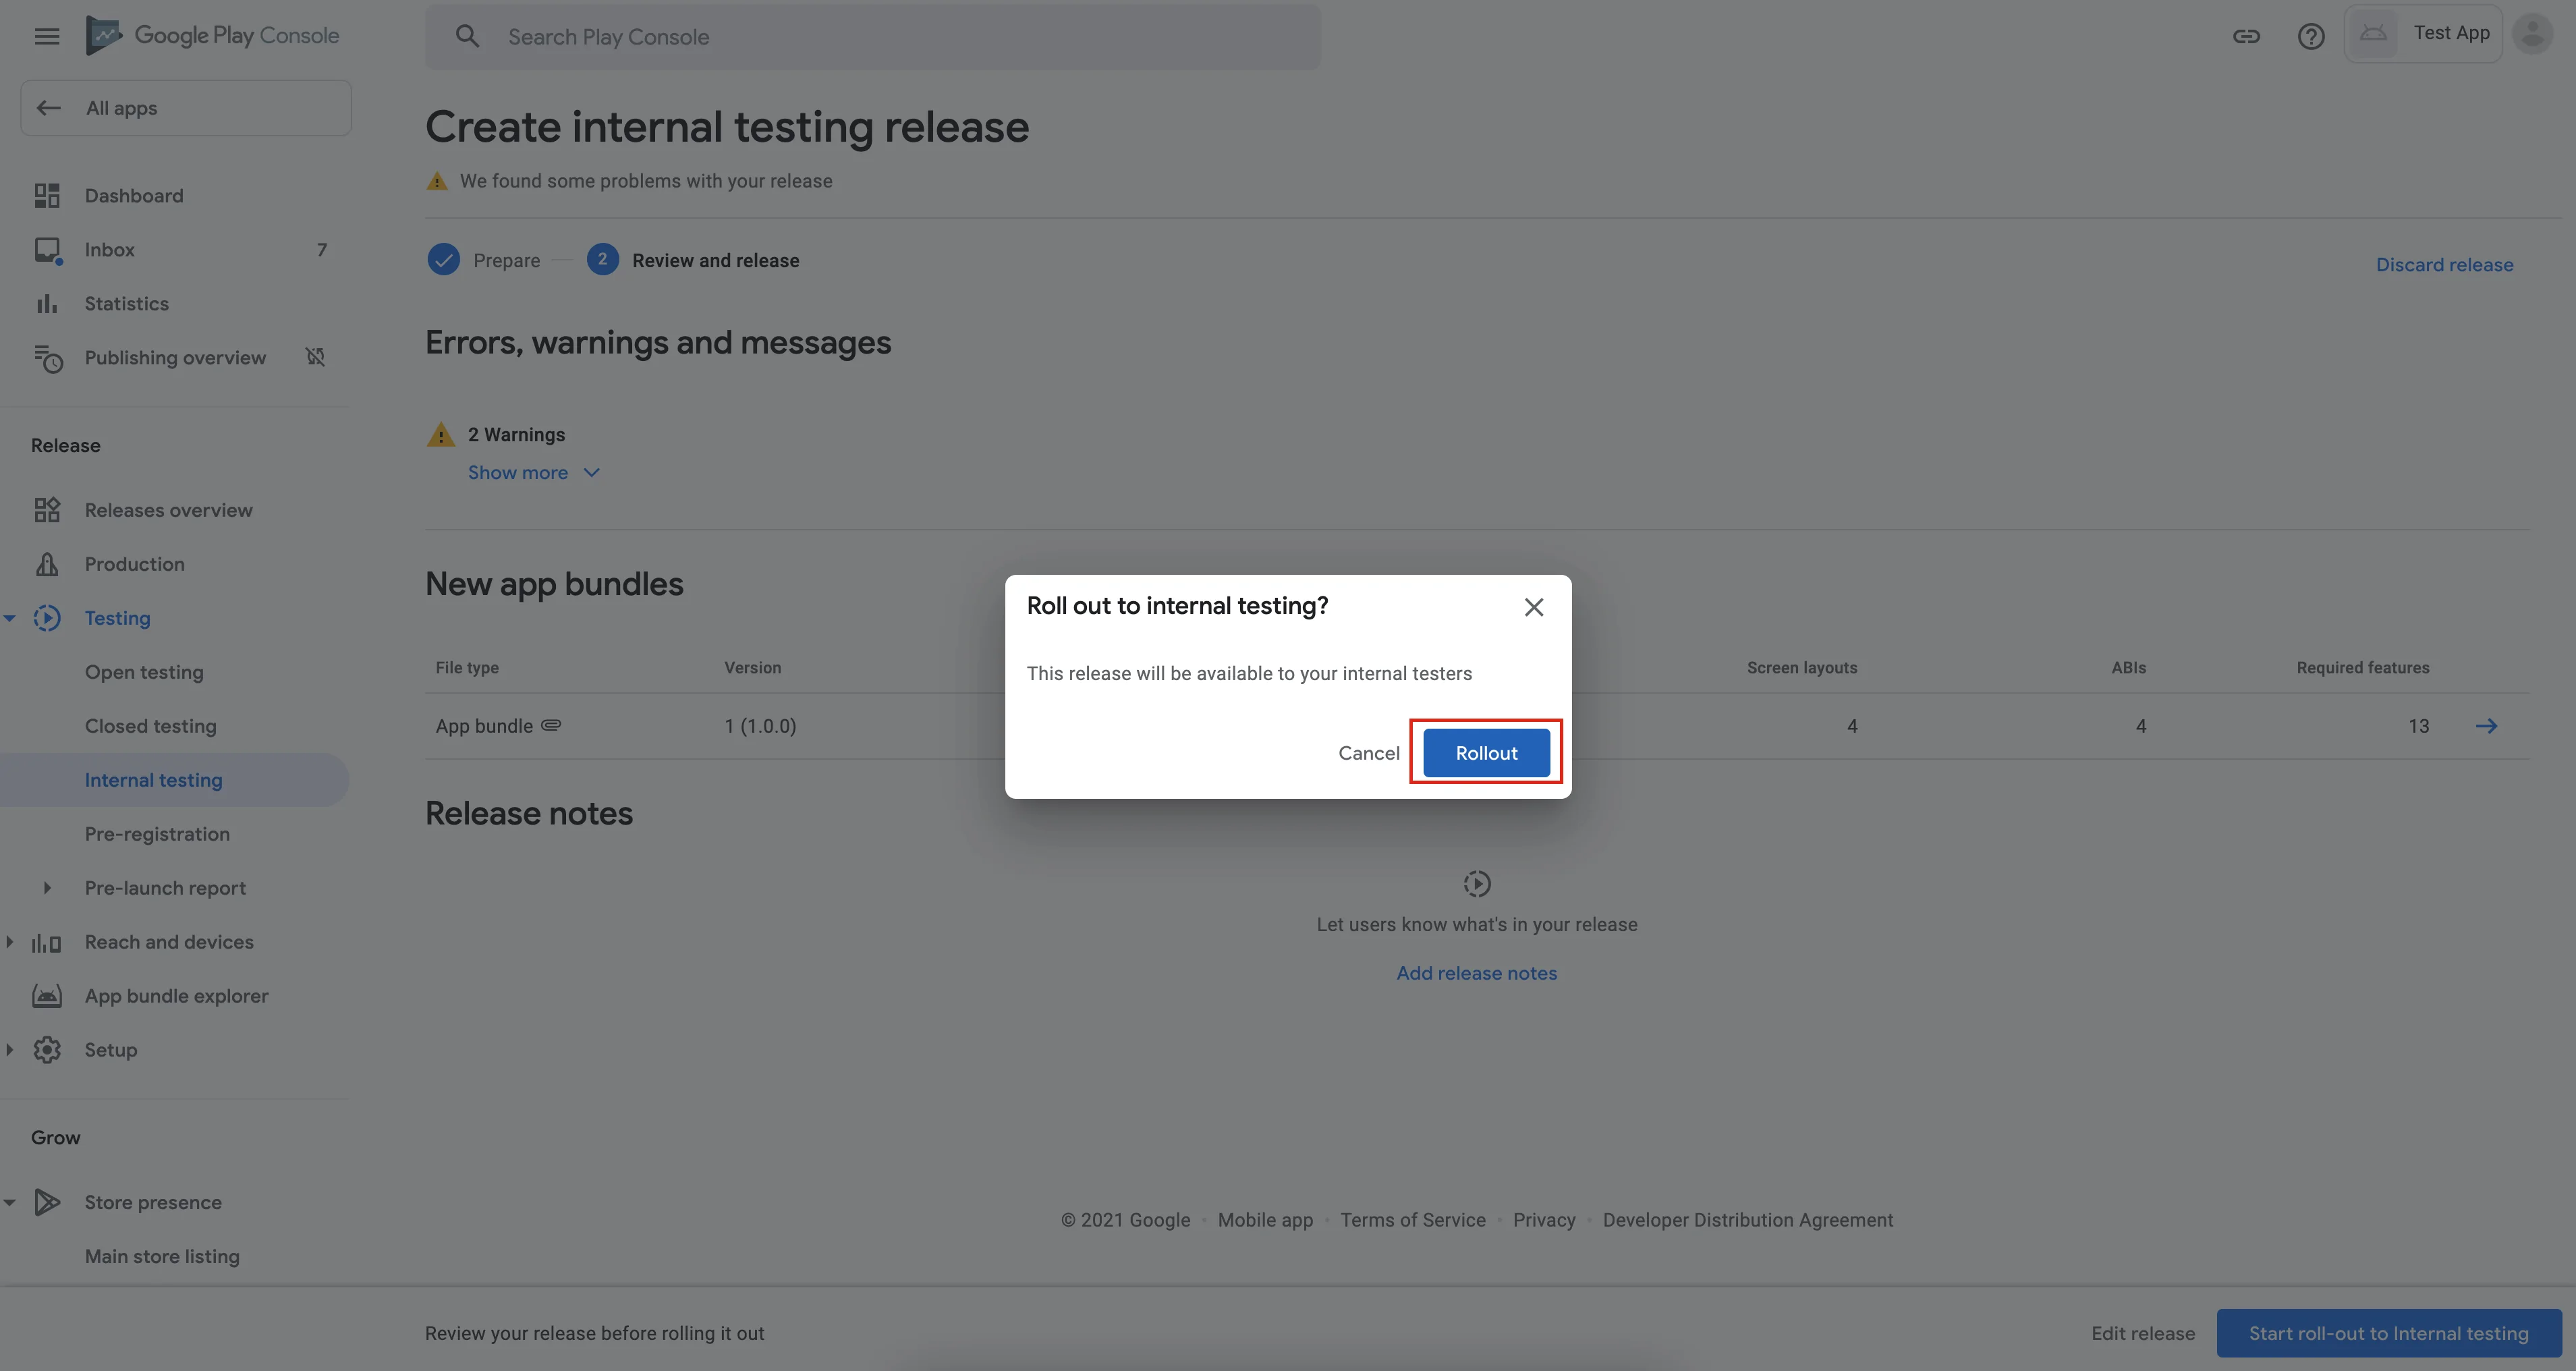The height and width of the screenshot is (1371, 2576).
Task: Click the Required features value 13
Action: [2418, 726]
